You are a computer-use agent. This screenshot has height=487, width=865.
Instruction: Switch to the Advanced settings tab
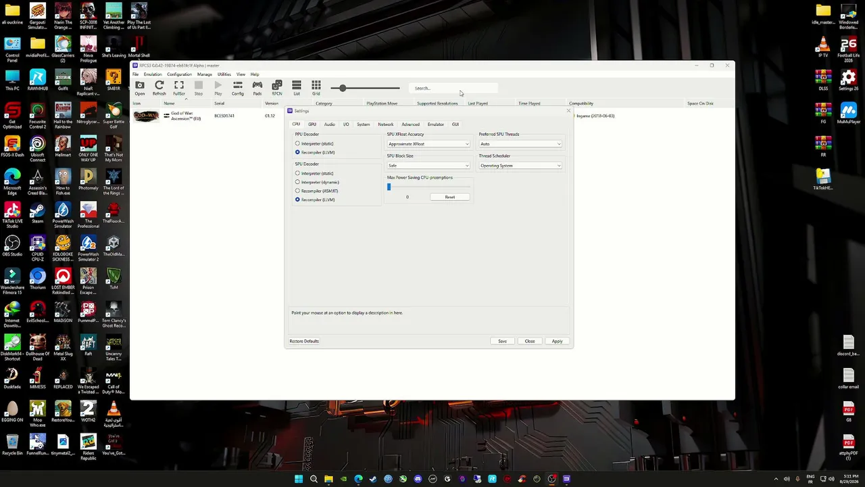coord(410,124)
